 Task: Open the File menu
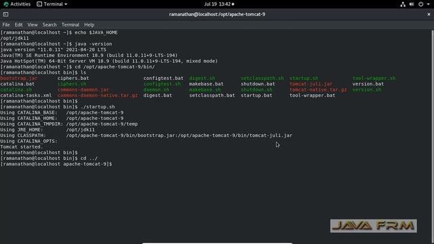(6, 24)
